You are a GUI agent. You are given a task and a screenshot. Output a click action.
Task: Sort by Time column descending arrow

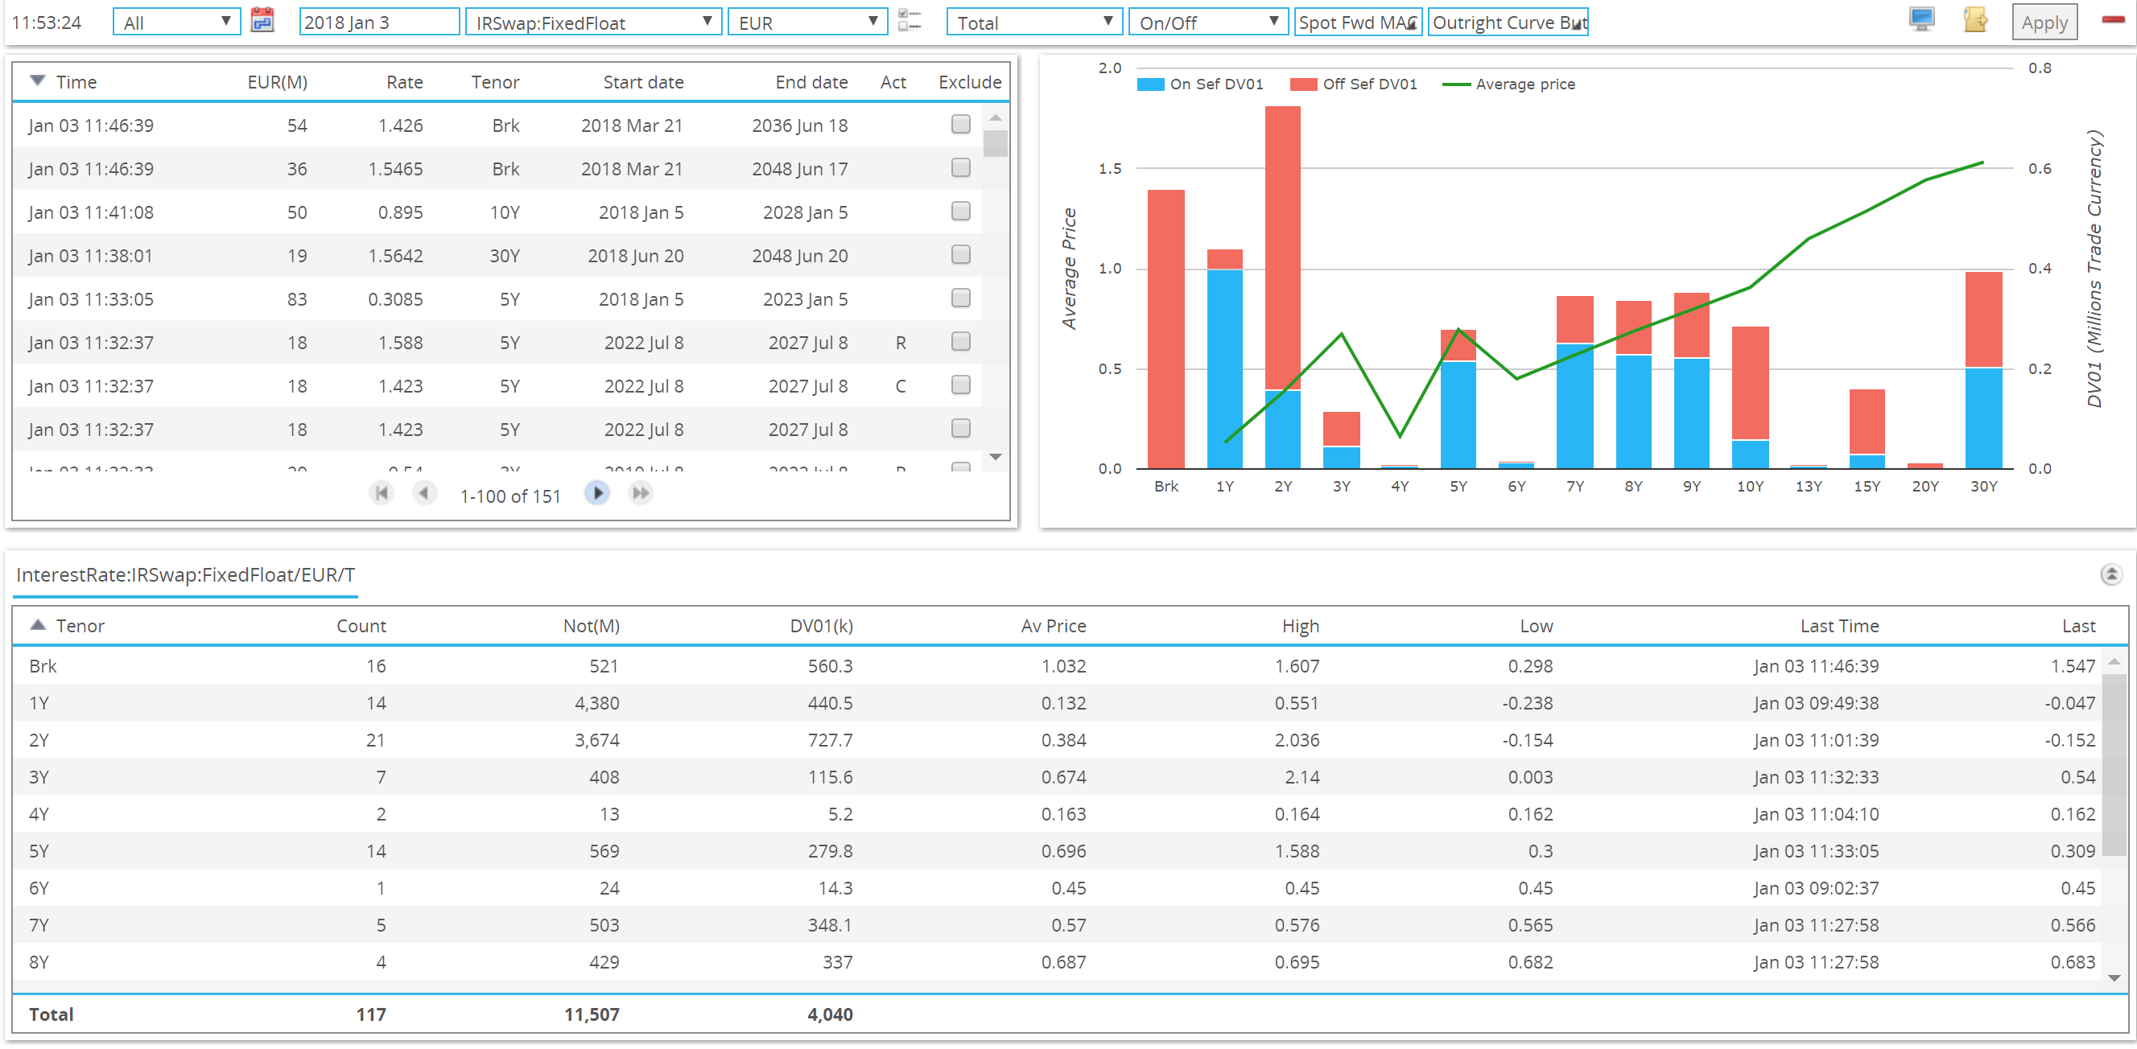coord(36,80)
